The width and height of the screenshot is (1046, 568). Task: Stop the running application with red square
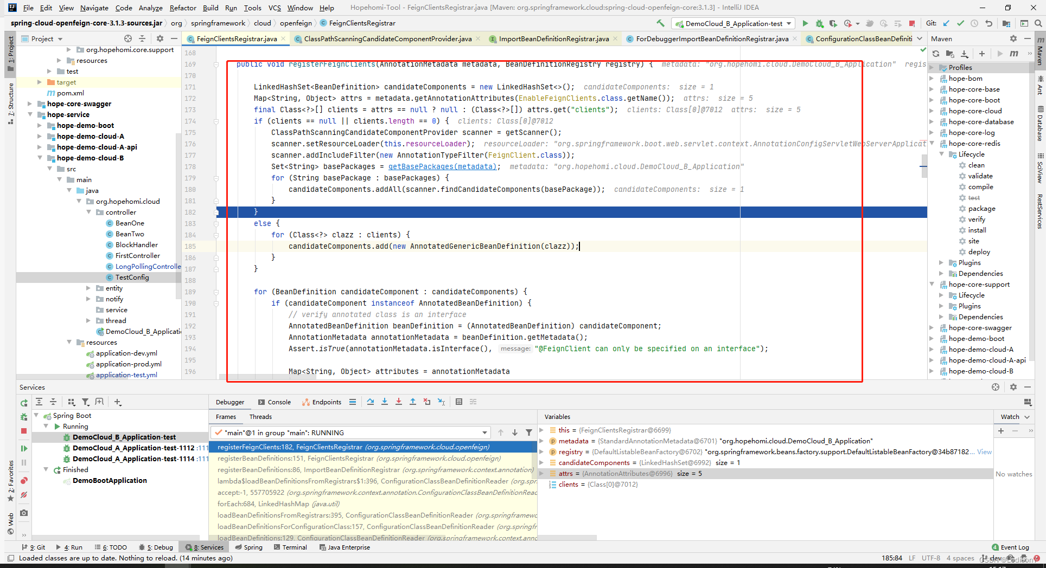point(912,23)
